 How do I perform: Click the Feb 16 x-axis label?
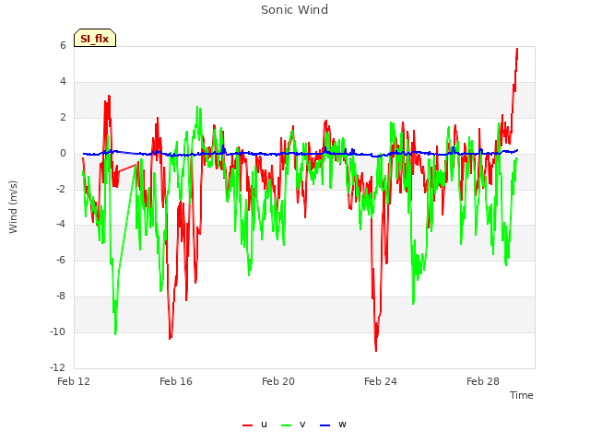coord(176,381)
